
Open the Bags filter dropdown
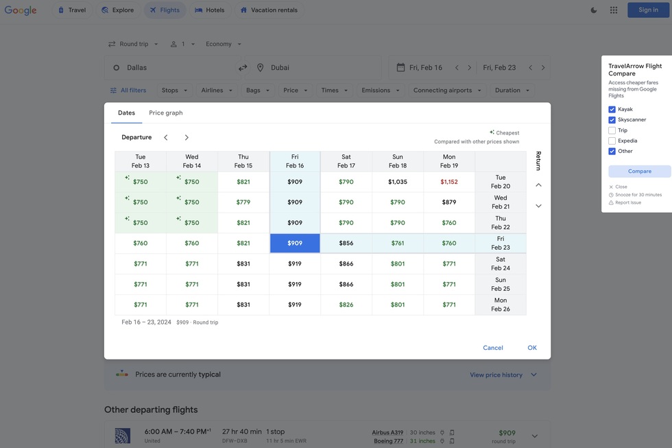pyautogui.click(x=258, y=91)
